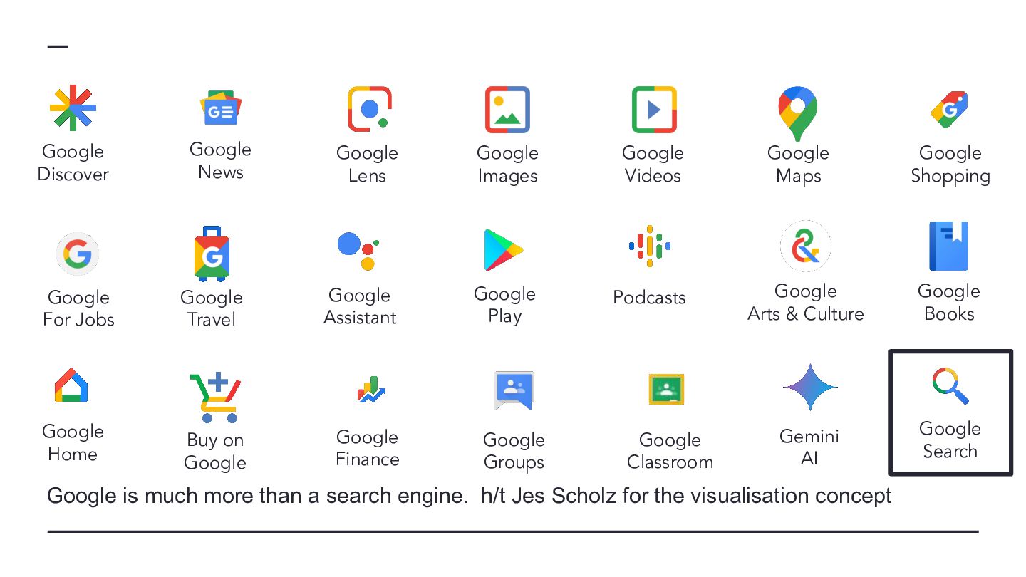The image size is (1026, 577).
Task: Click the Podcasts colored bars icon
Action: 649,246
